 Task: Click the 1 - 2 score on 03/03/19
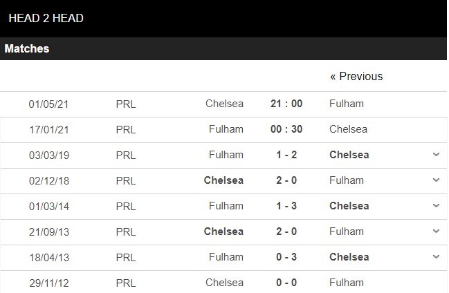point(286,155)
